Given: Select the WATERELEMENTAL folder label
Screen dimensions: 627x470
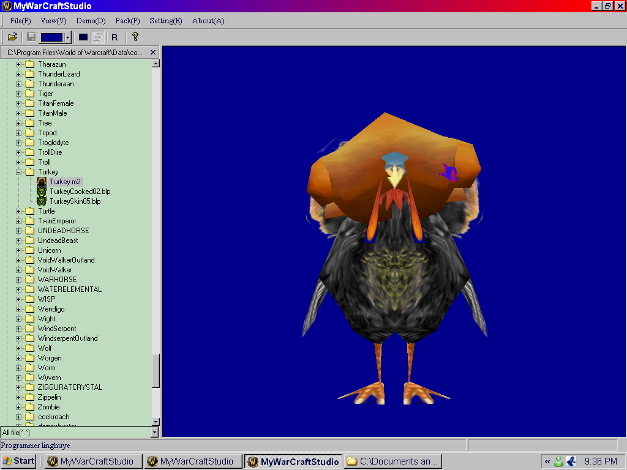Looking at the screenshot, I should pyautogui.click(x=70, y=289).
